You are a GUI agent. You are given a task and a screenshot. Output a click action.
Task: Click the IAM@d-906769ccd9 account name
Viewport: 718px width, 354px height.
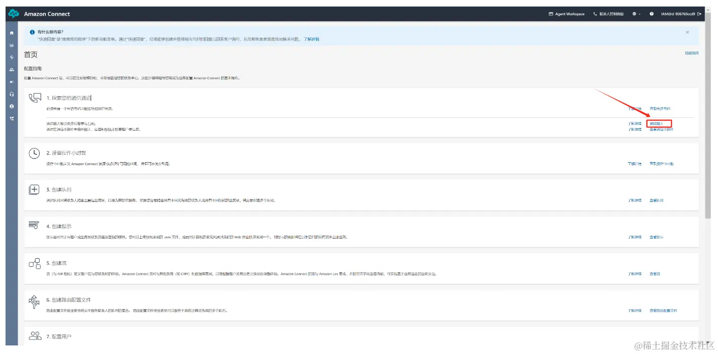[678, 14]
